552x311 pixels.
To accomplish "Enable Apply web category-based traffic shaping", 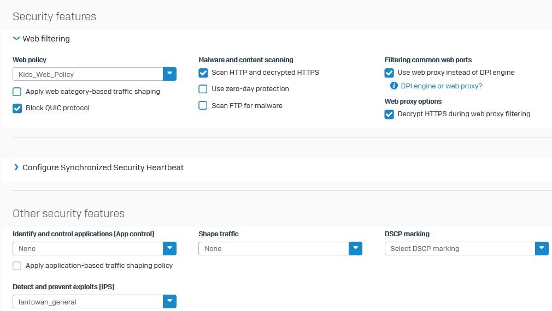I will [x=17, y=92].
